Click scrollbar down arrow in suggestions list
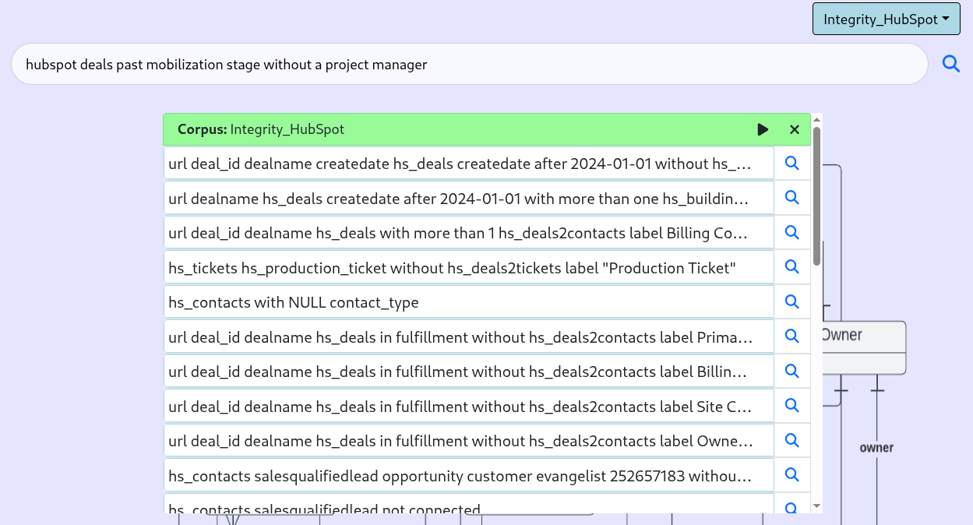The height and width of the screenshot is (525, 973). pos(816,506)
